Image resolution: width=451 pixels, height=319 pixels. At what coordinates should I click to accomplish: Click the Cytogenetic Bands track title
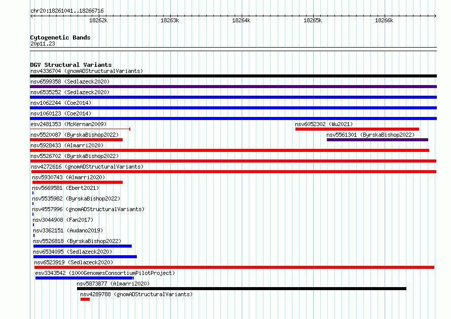pos(60,37)
